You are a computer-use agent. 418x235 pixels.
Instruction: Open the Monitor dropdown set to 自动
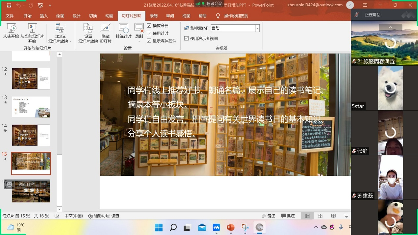tap(257, 28)
